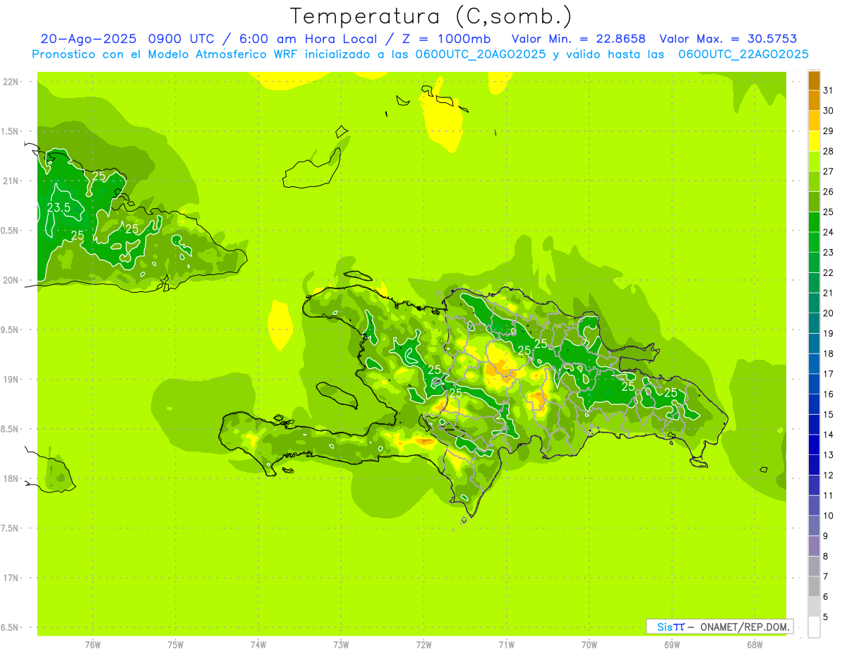
Task: Click the '20N' latitude axis label
Action: pyautogui.click(x=11, y=280)
